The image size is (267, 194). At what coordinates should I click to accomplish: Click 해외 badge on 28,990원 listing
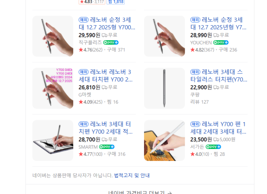[x=195, y=20]
